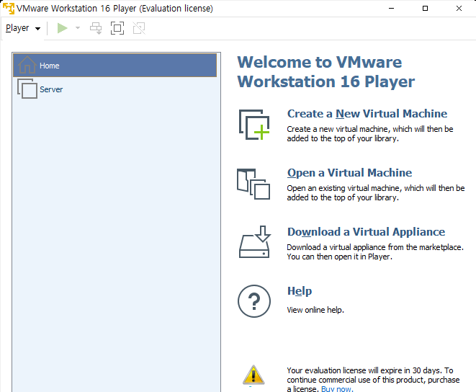The height and width of the screenshot is (392, 476).
Task: Enter full screen mode icon
Action: coord(117,28)
